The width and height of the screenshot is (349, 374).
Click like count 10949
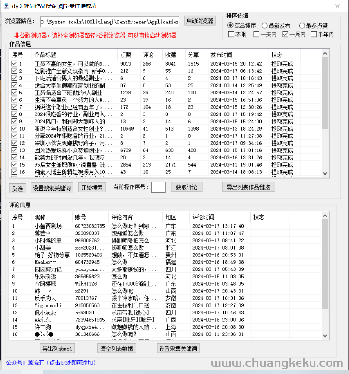pos(127,129)
